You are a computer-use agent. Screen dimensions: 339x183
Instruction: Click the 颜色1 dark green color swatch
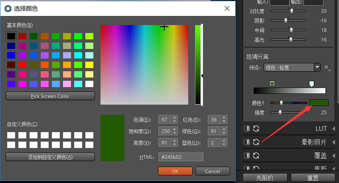point(319,103)
